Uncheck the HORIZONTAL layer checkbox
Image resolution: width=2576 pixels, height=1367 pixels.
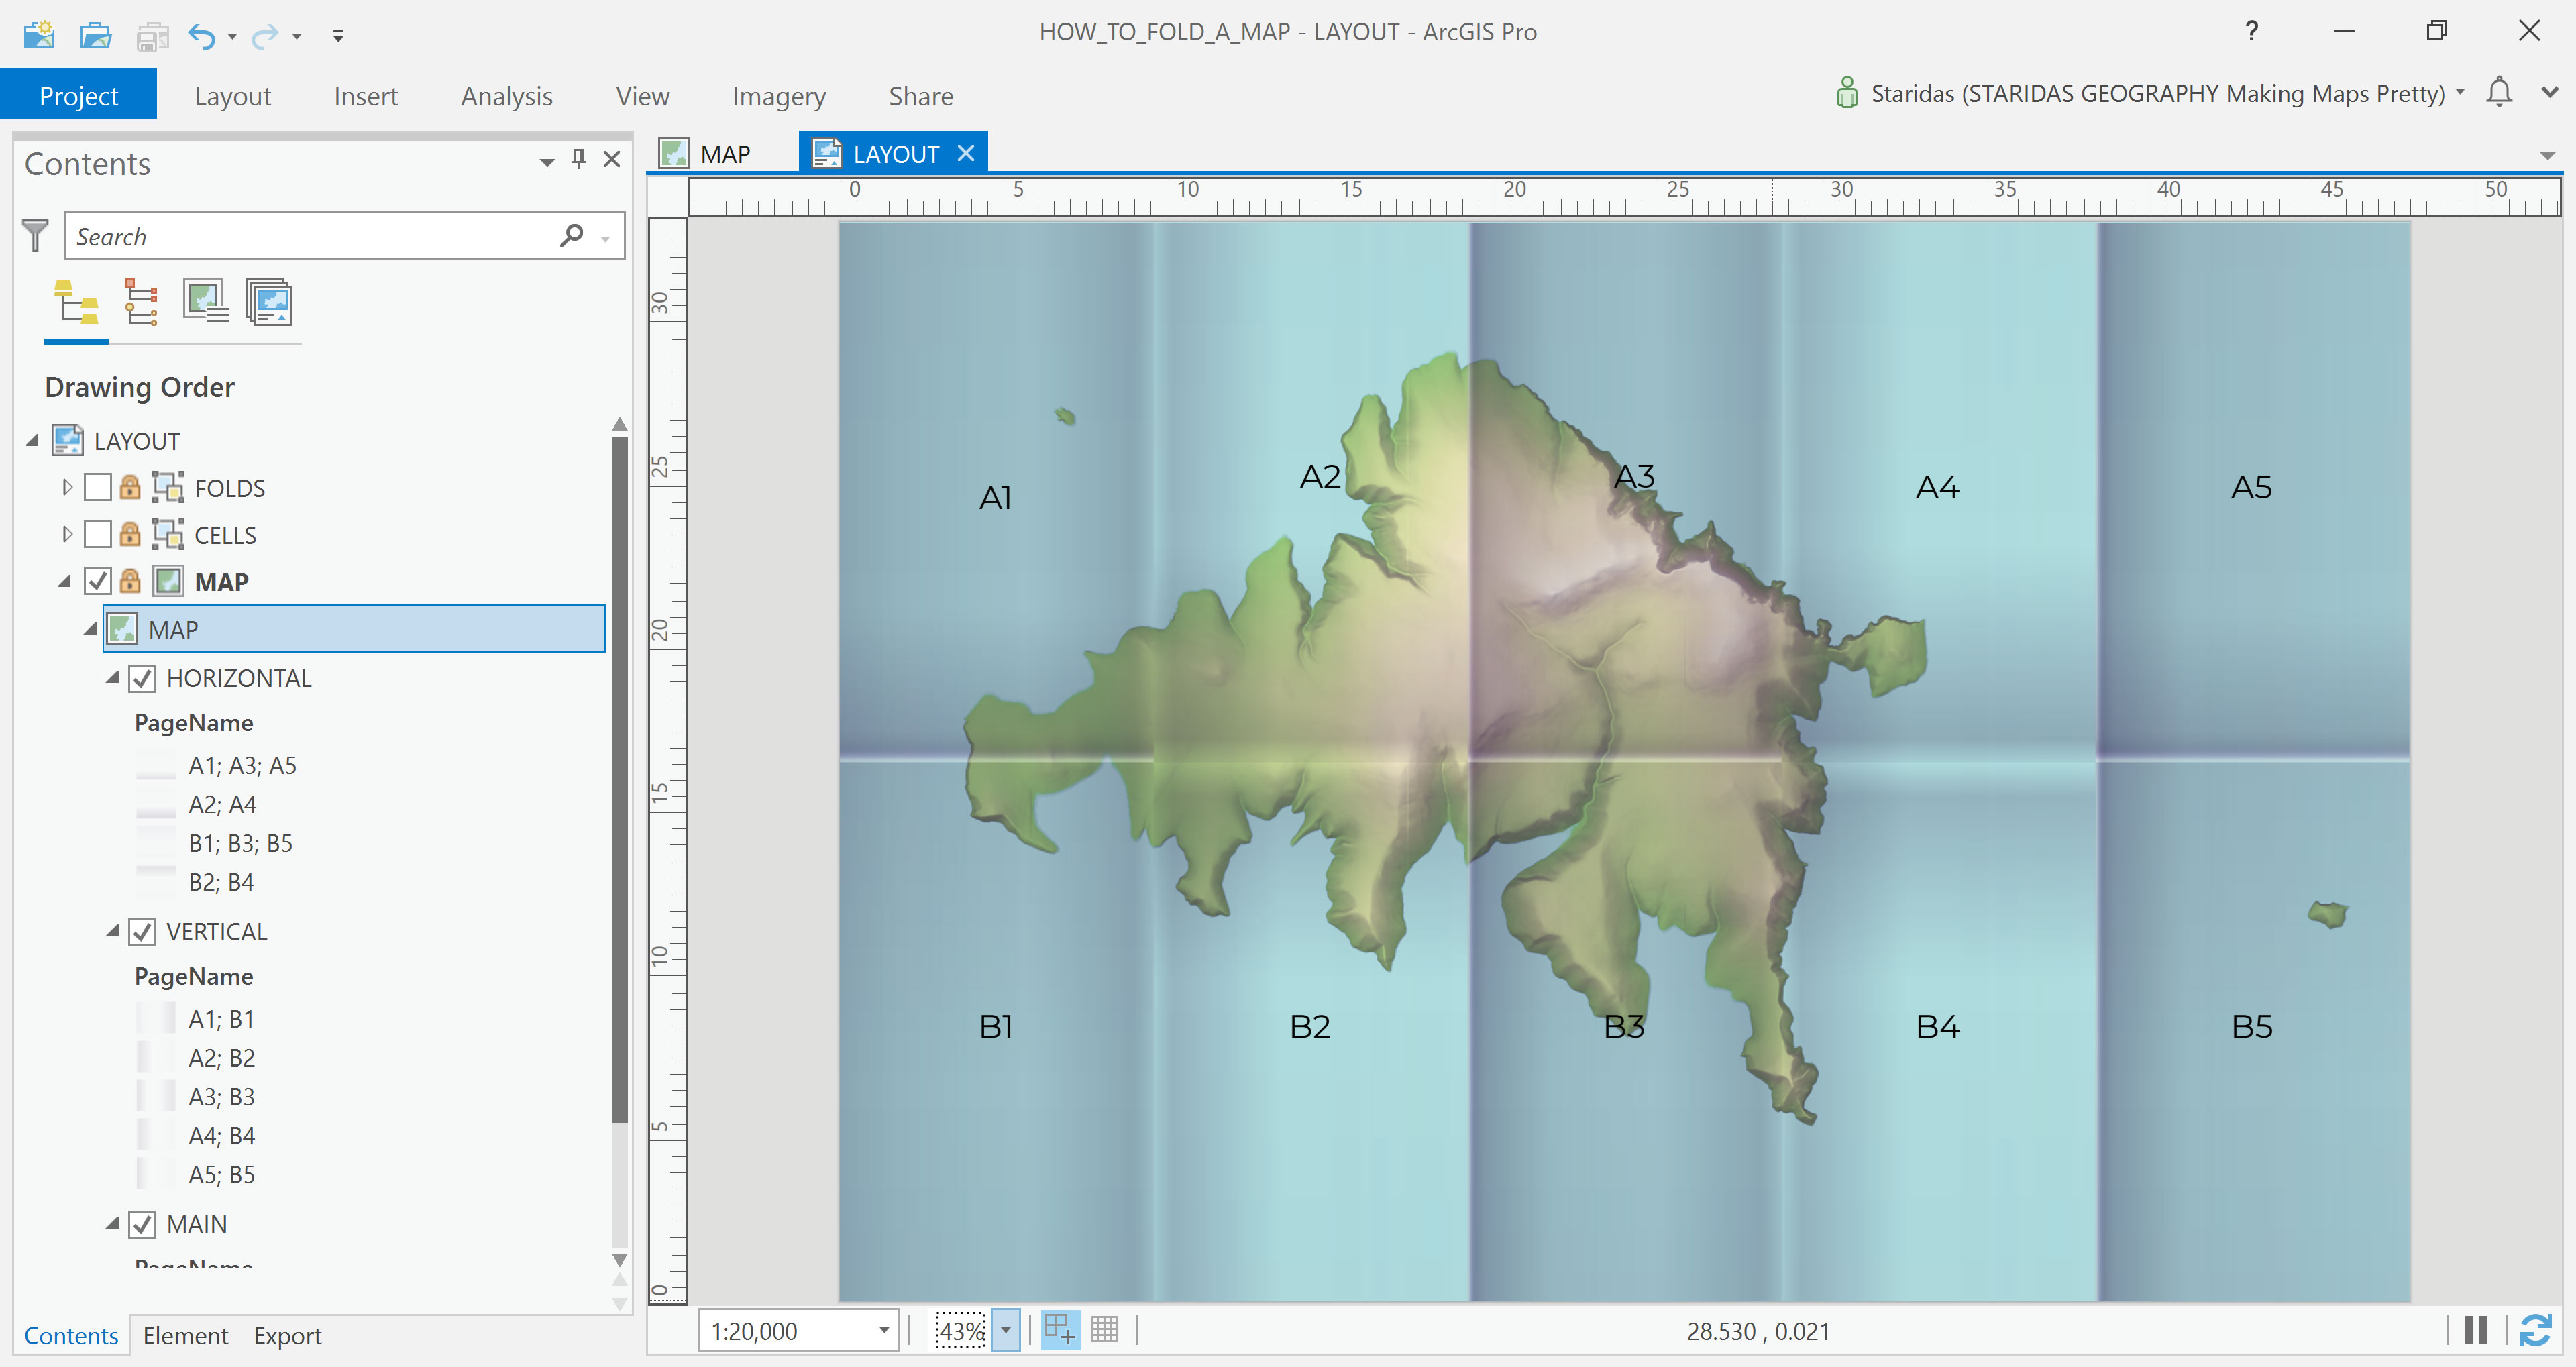pos(142,679)
